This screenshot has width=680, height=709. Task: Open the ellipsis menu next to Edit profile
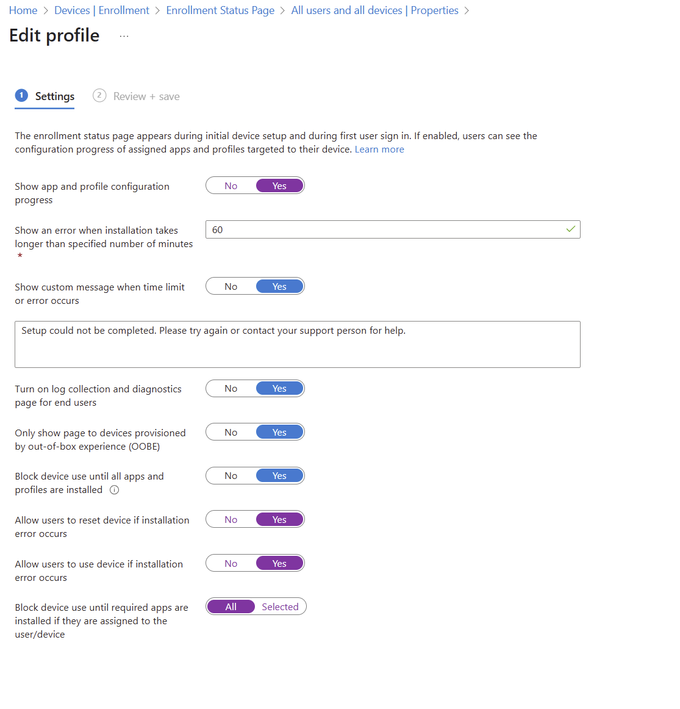[x=124, y=36]
